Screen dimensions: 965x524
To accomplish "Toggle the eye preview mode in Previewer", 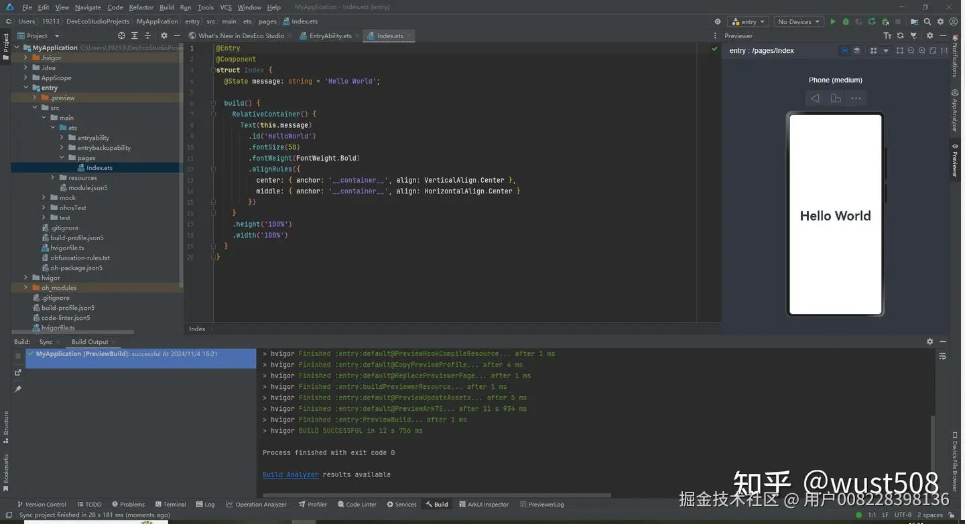I will [844, 50].
